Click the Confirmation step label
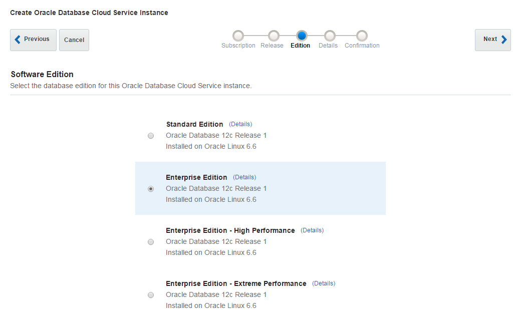This screenshot has width=517, height=310. point(362,46)
